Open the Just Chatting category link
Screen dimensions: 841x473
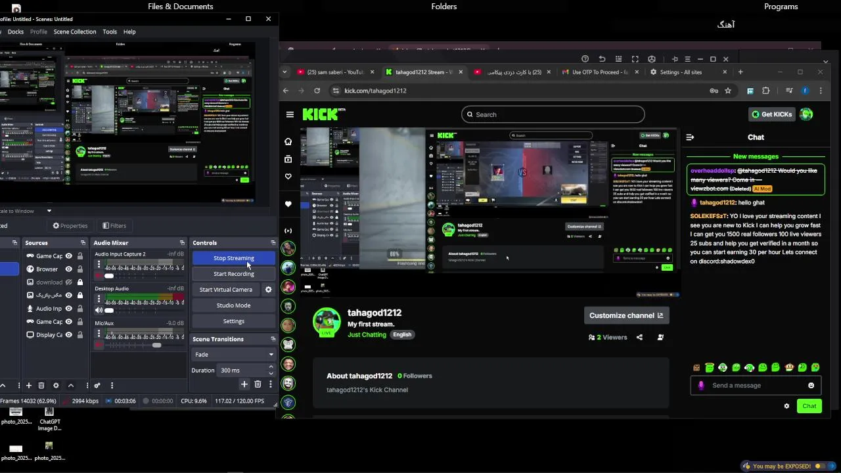tap(367, 334)
